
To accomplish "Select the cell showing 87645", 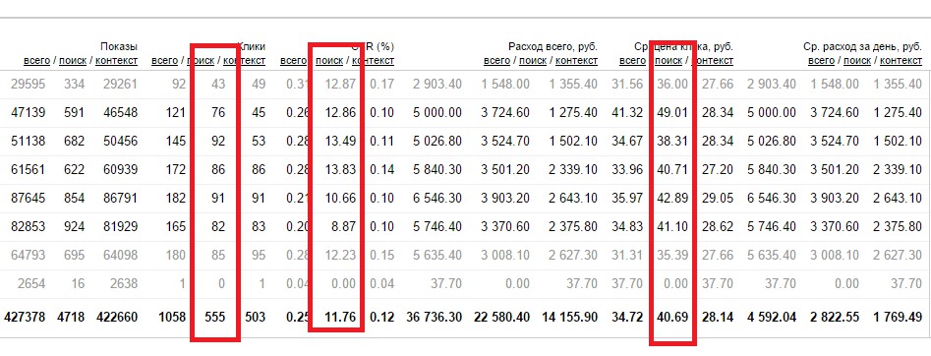I will pos(28,198).
